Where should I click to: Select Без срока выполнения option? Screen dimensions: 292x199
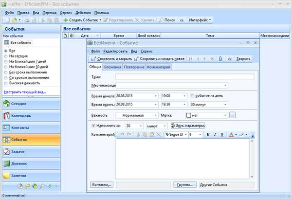pos(6,72)
